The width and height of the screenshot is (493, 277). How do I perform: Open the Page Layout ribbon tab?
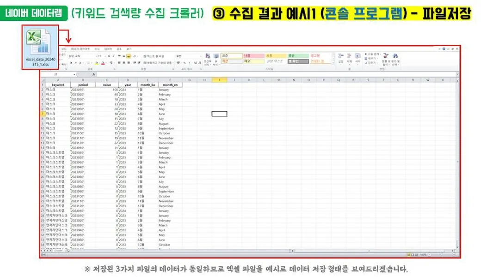(x=80, y=49)
